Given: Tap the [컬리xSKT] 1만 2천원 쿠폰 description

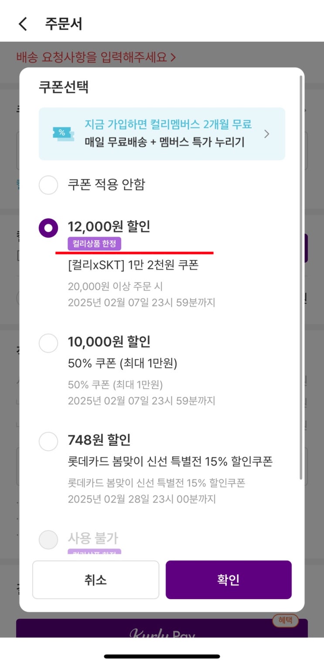Looking at the screenshot, I should (x=133, y=265).
